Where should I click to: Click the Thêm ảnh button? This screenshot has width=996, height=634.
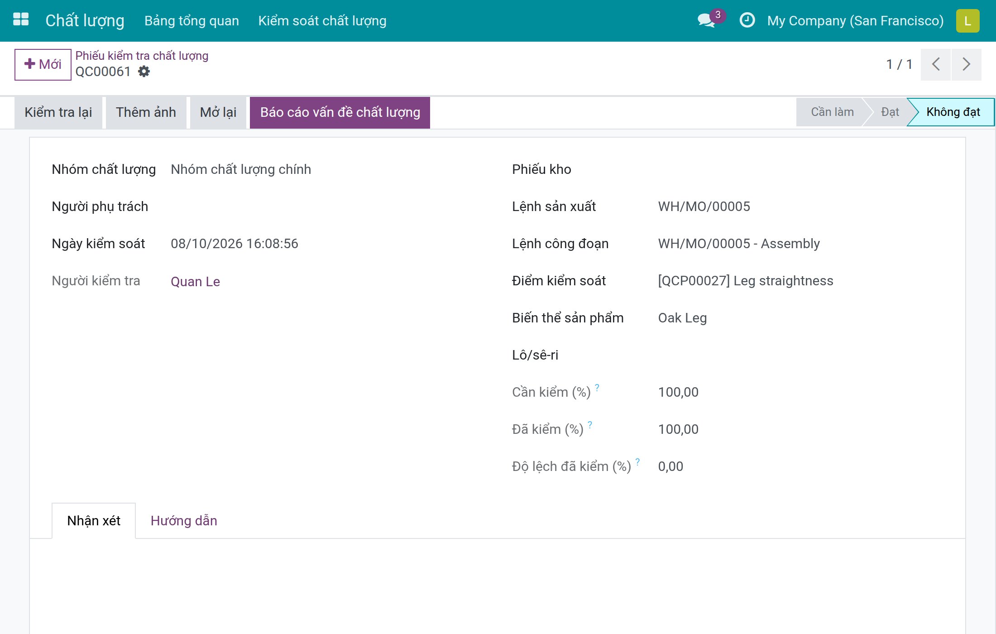pyautogui.click(x=146, y=112)
